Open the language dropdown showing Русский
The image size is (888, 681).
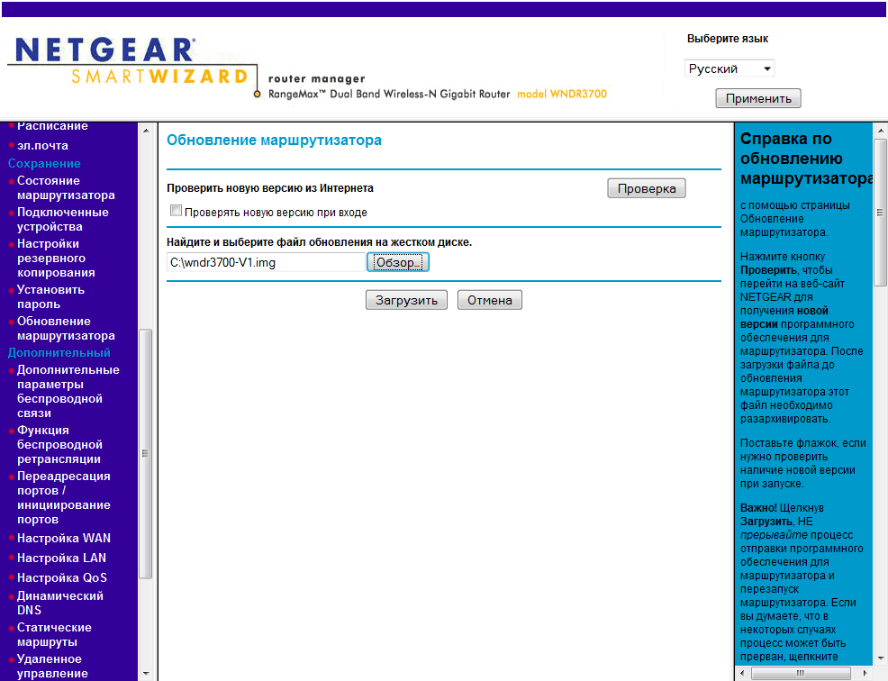[x=729, y=68]
